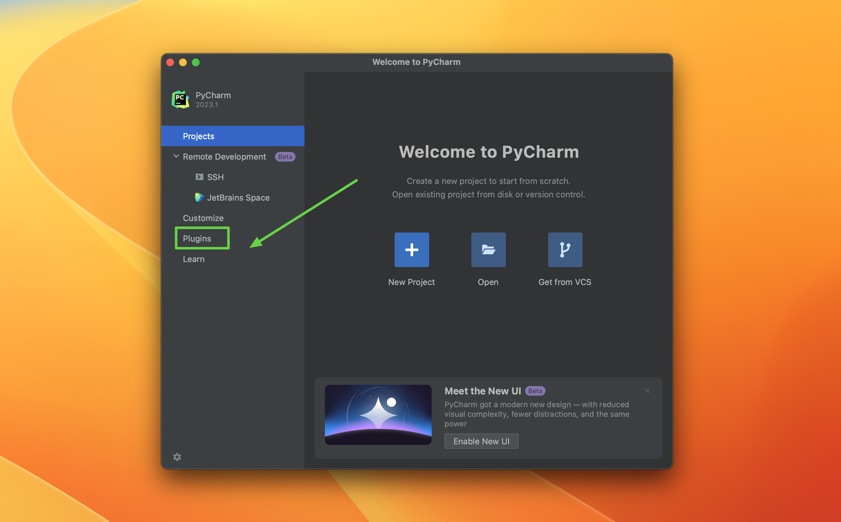This screenshot has height=522, width=841.
Task: Click the Learn navigation item
Action: coord(193,258)
